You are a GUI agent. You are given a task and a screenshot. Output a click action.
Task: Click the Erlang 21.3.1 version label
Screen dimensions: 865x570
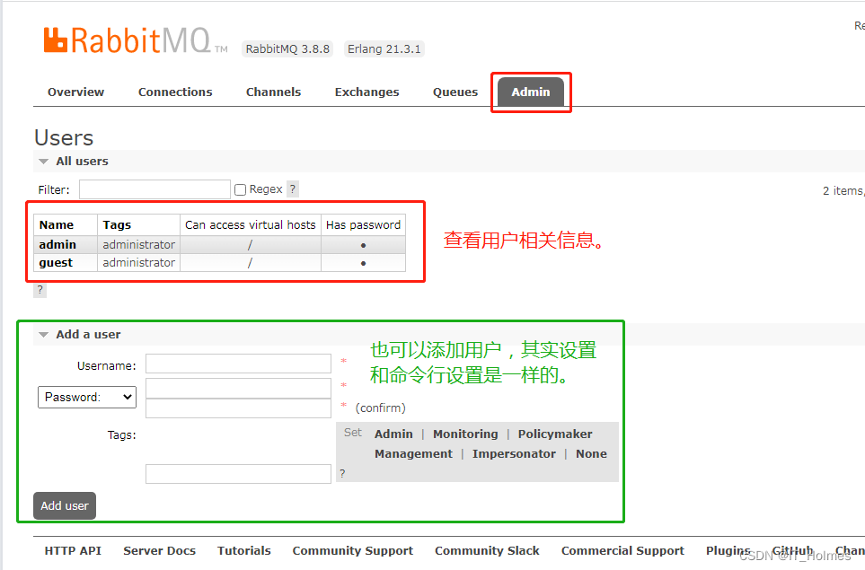coord(384,49)
